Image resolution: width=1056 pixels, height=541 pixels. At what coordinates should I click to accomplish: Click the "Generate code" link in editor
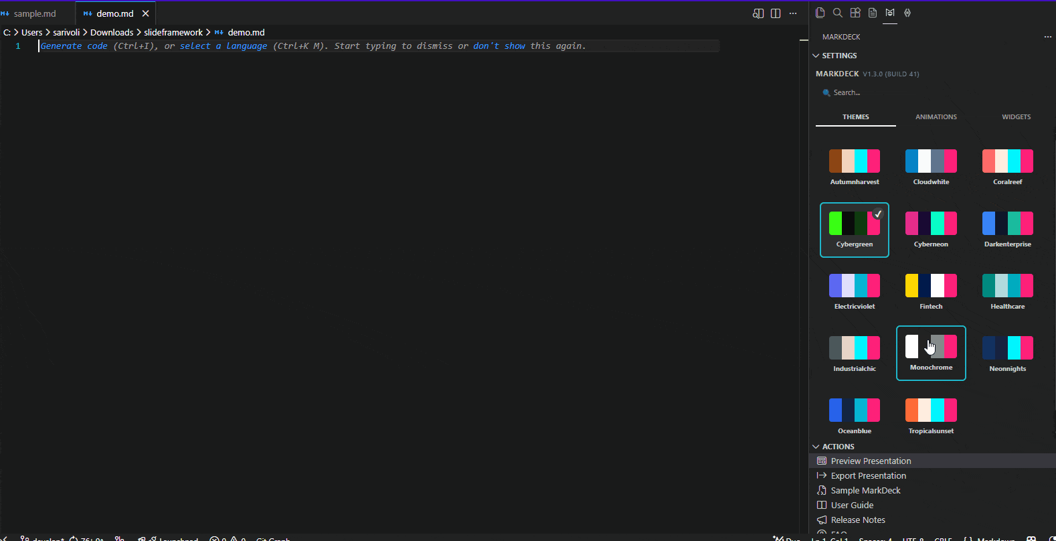[74, 46]
